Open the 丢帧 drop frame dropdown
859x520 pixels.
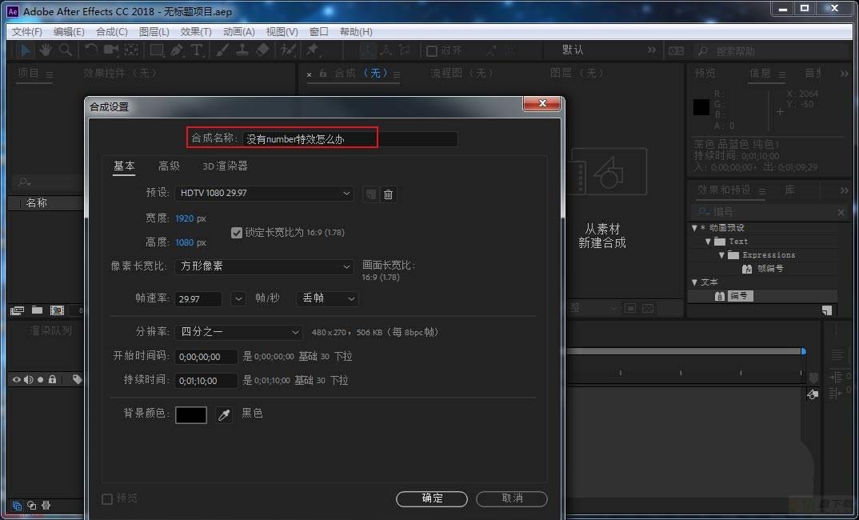tap(328, 298)
